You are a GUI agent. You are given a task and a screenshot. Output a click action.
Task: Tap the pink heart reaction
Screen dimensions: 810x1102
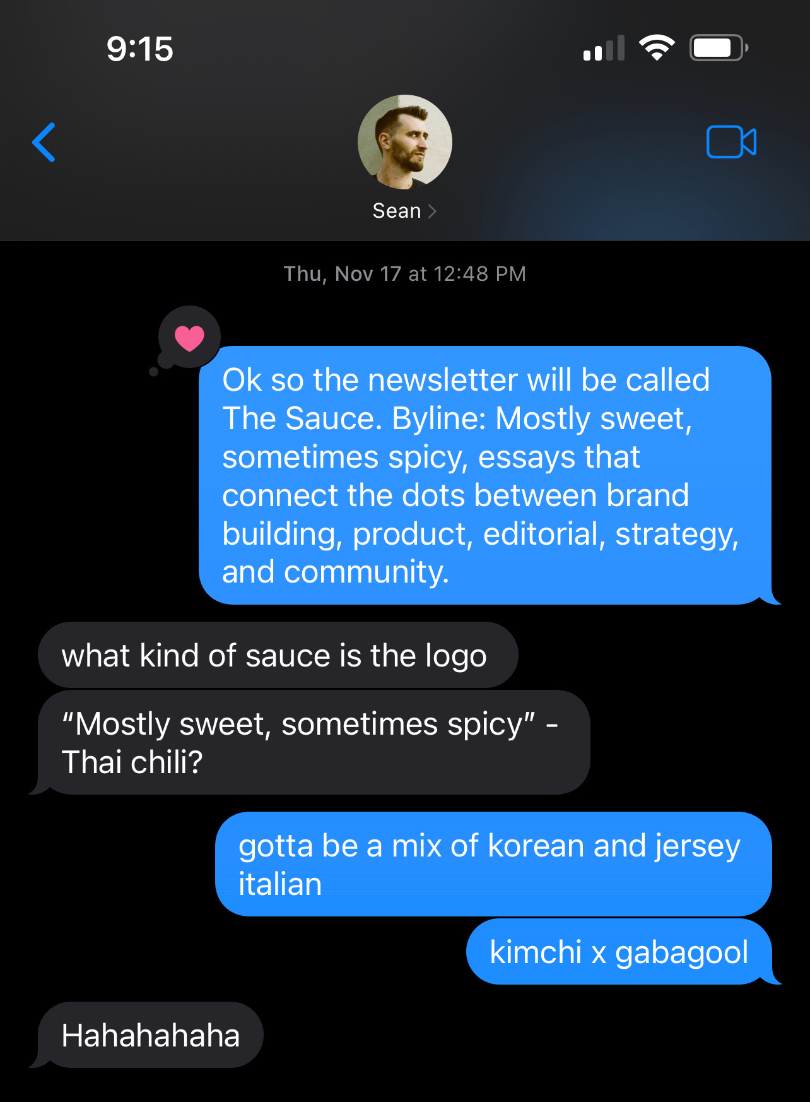tap(189, 338)
